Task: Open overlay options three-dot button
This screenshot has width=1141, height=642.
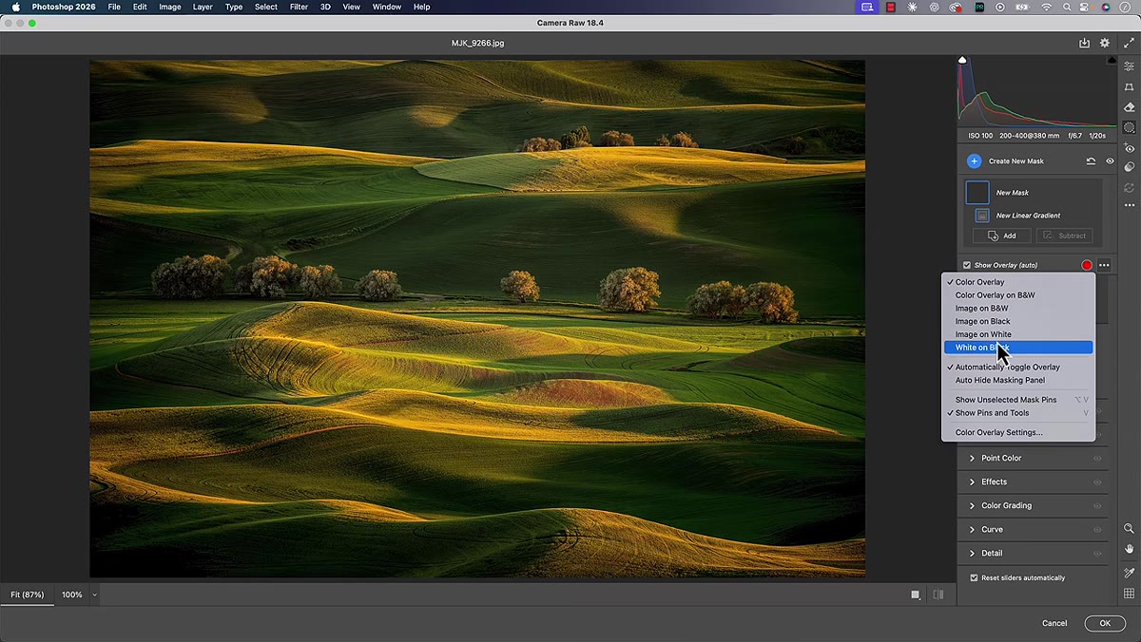Action: pos(1104,265)
